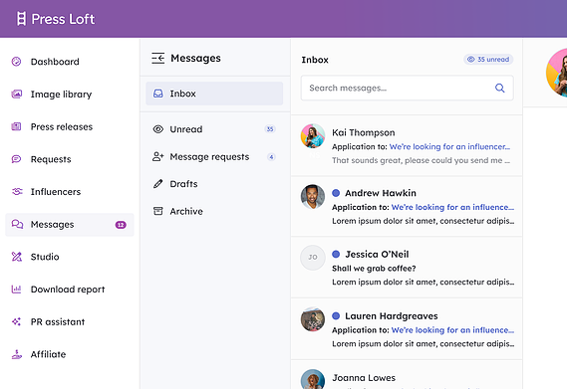This screenshot has width=567, height=389.
Task: Click Jessica O'Neil's JO initials avatar
Action: click(313, 258)
